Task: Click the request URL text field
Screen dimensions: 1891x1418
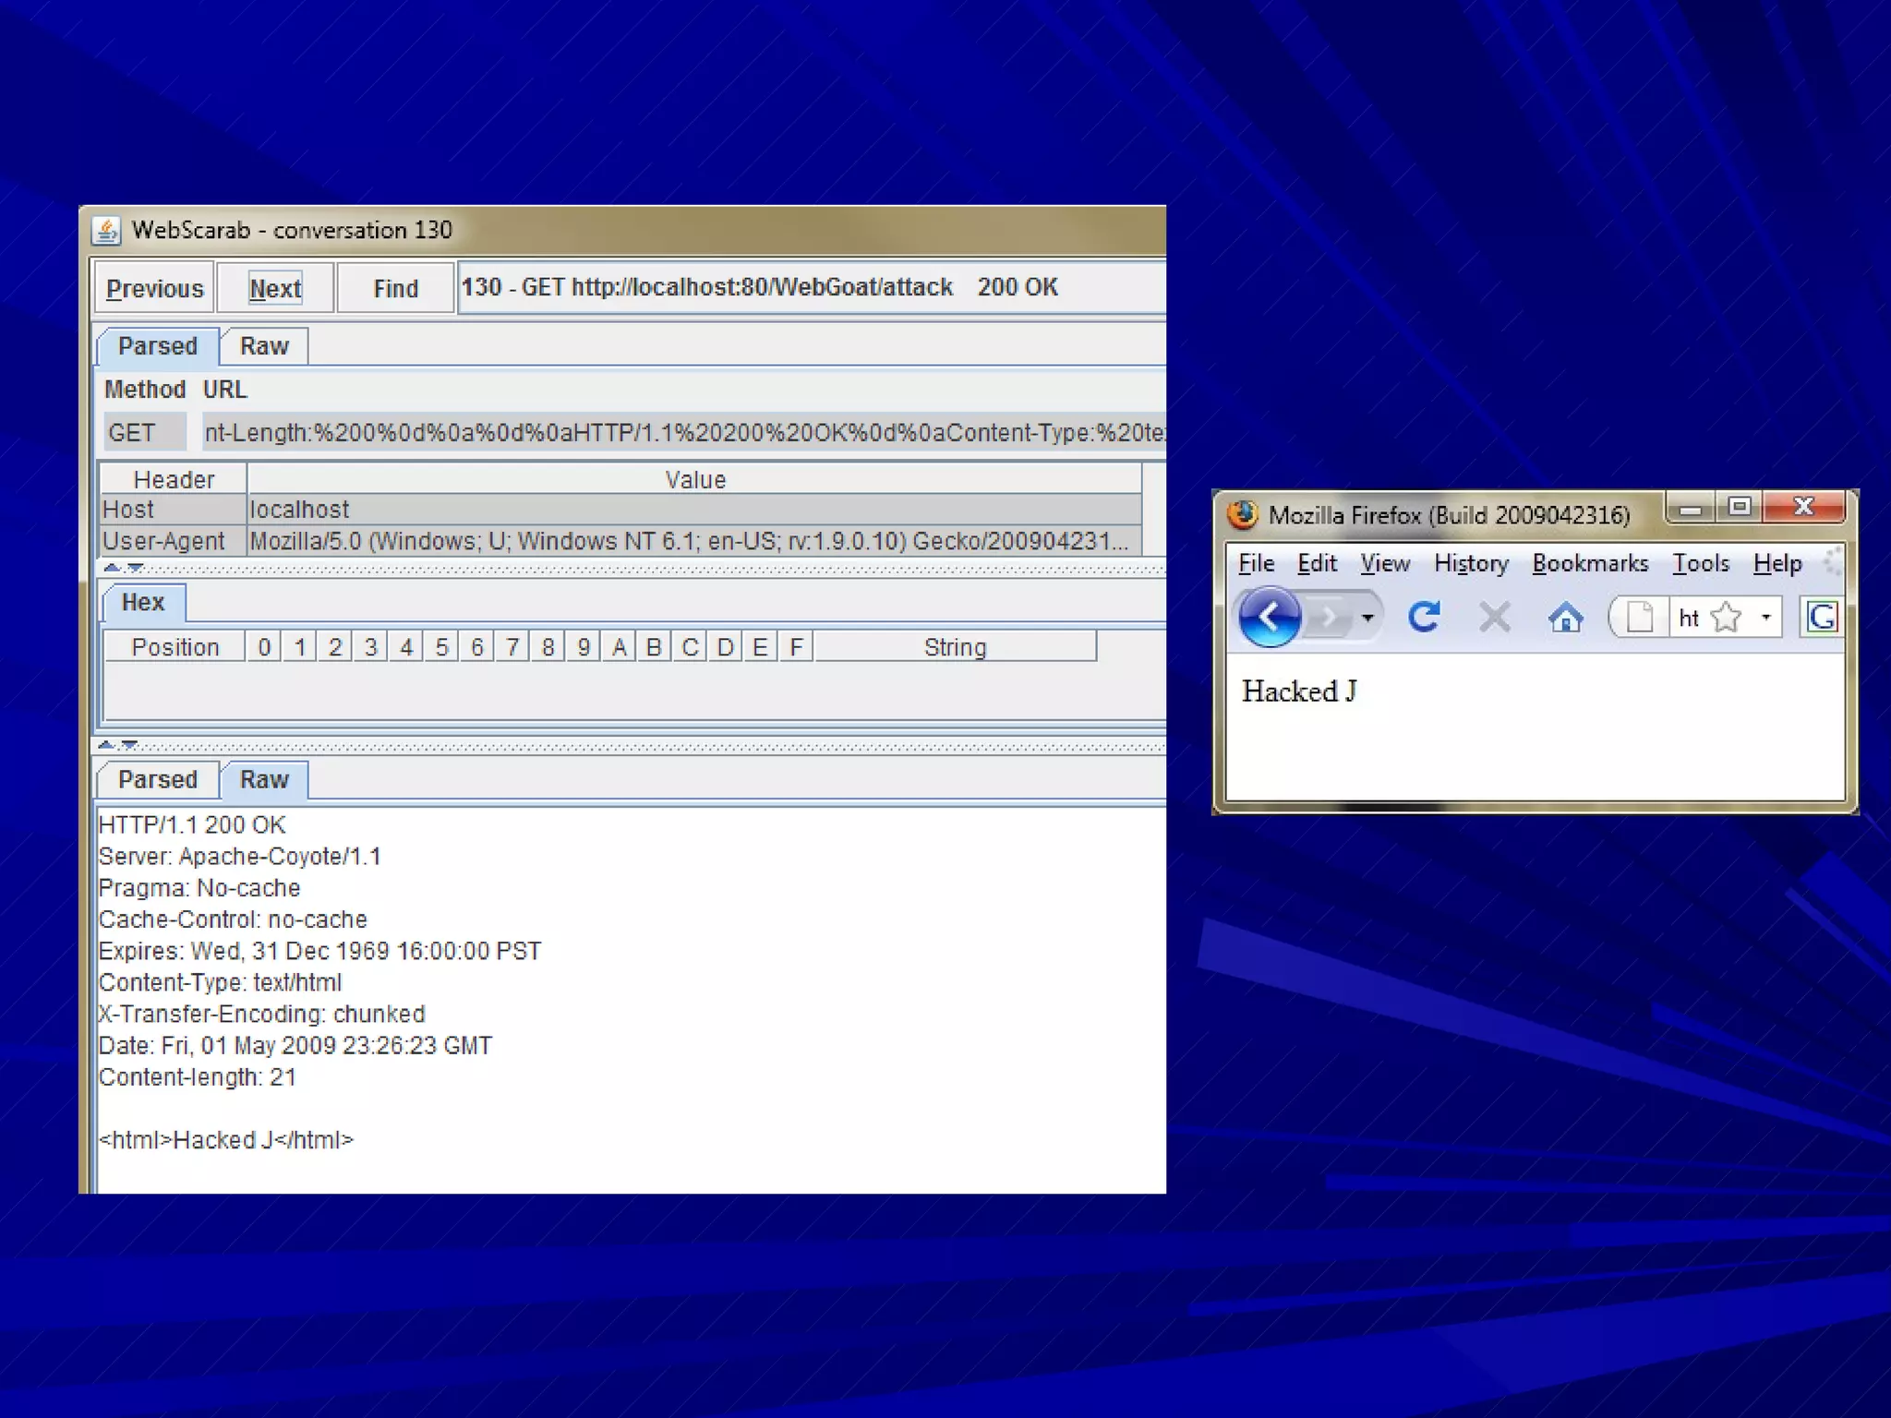Action: coord(683,432)
